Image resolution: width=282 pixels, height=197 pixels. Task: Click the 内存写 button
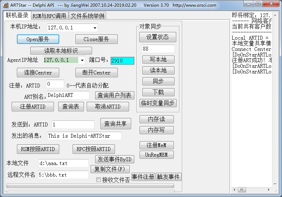pos(157,130)
